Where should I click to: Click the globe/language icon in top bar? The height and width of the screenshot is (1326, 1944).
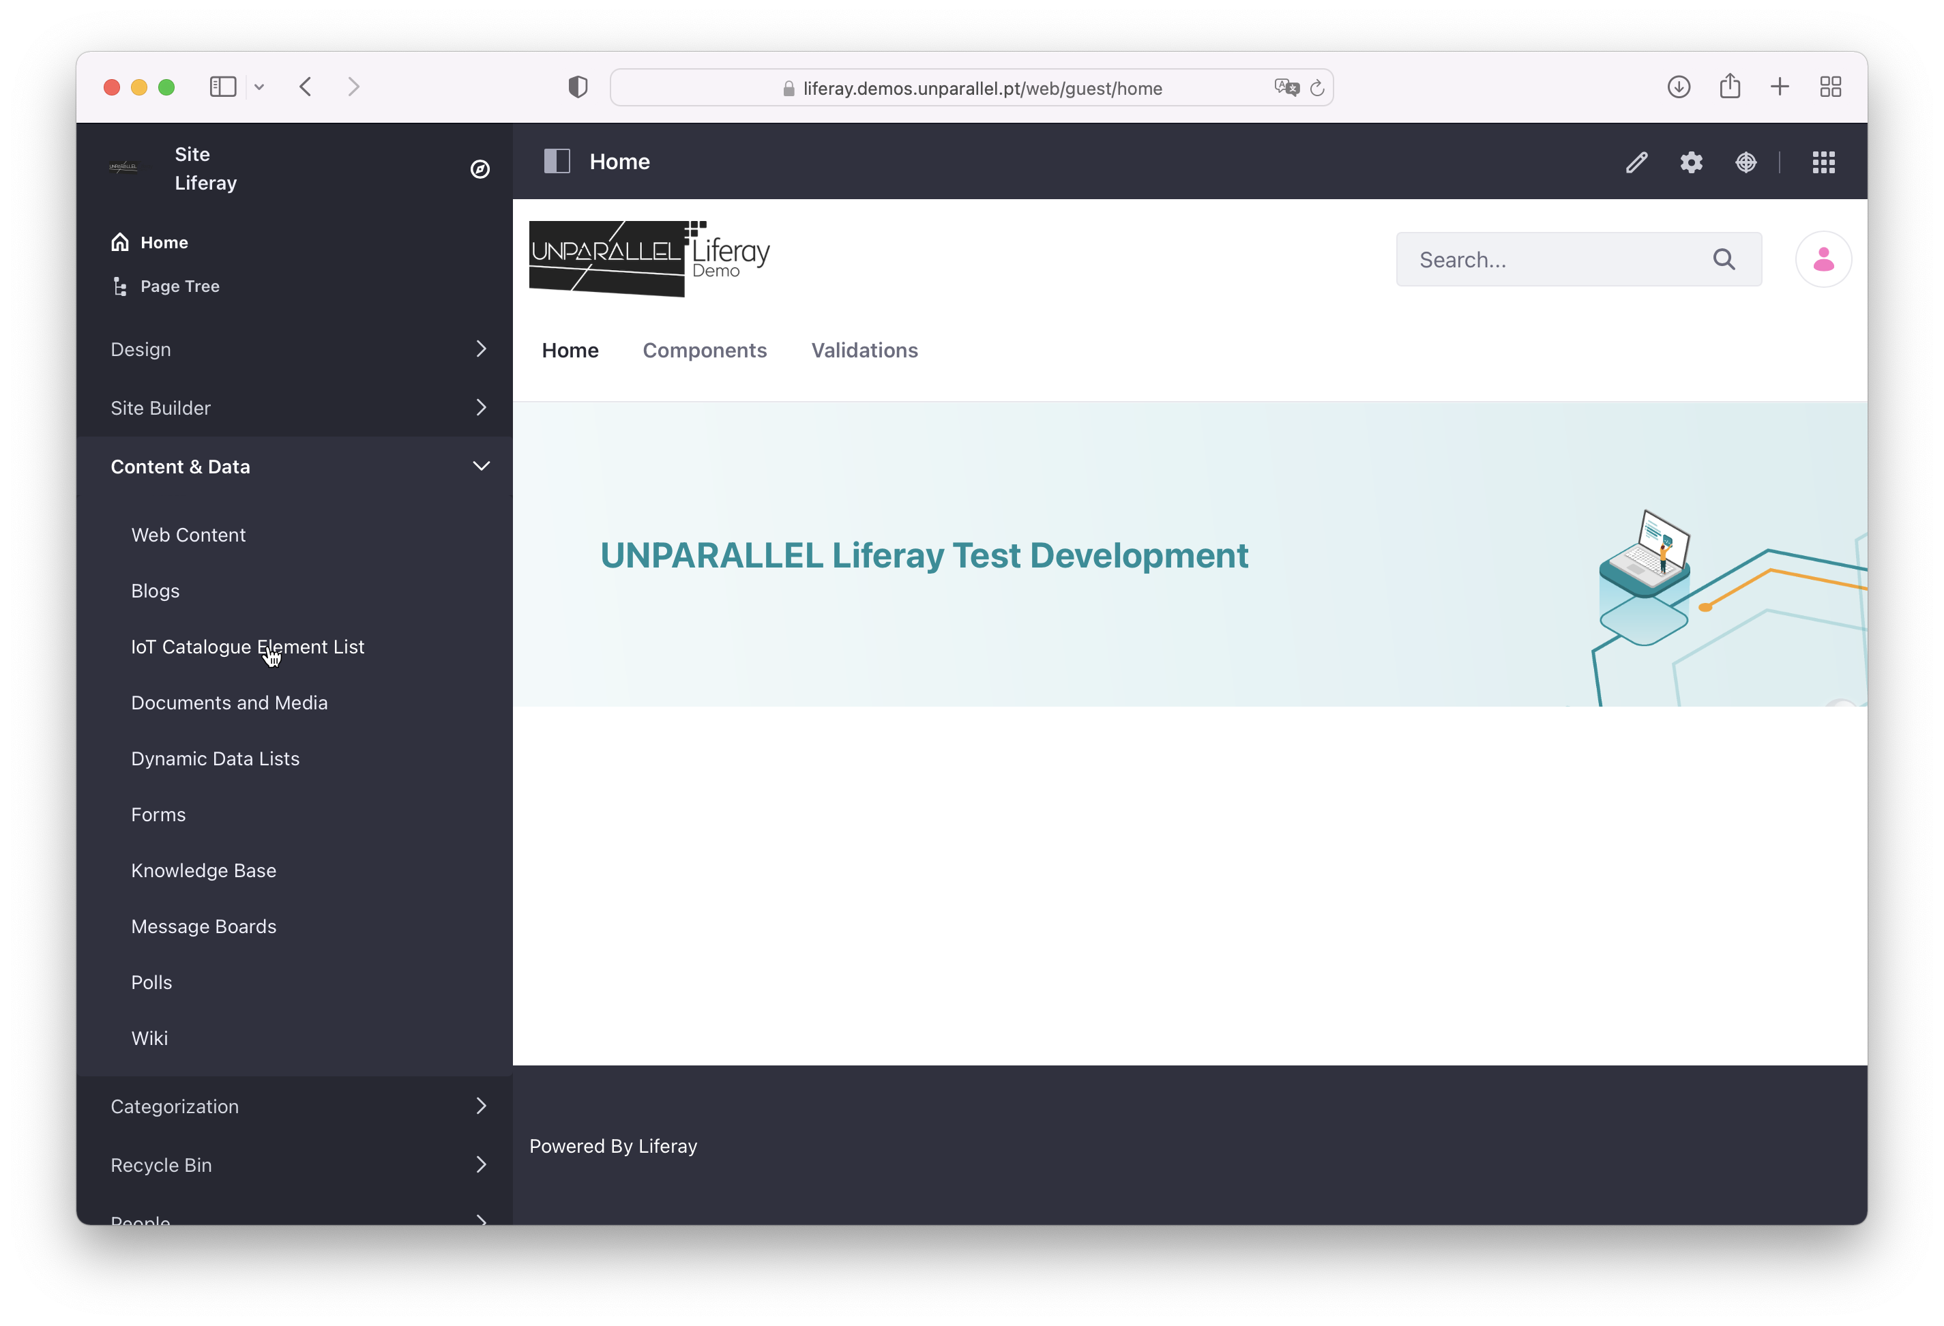click(1748, 162)
